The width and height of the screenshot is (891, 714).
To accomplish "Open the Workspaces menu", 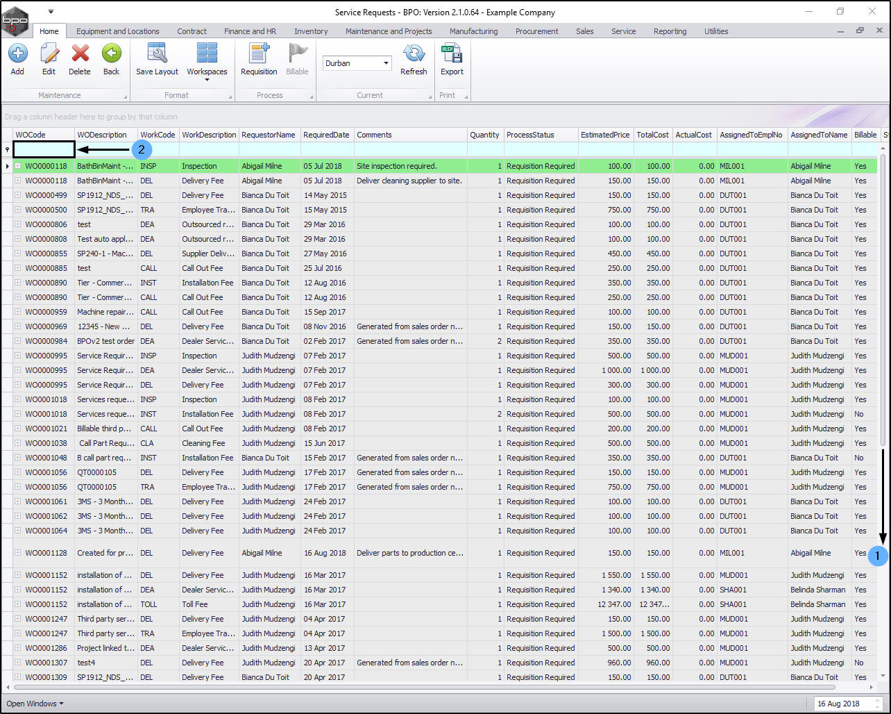I will coord(207,62).
